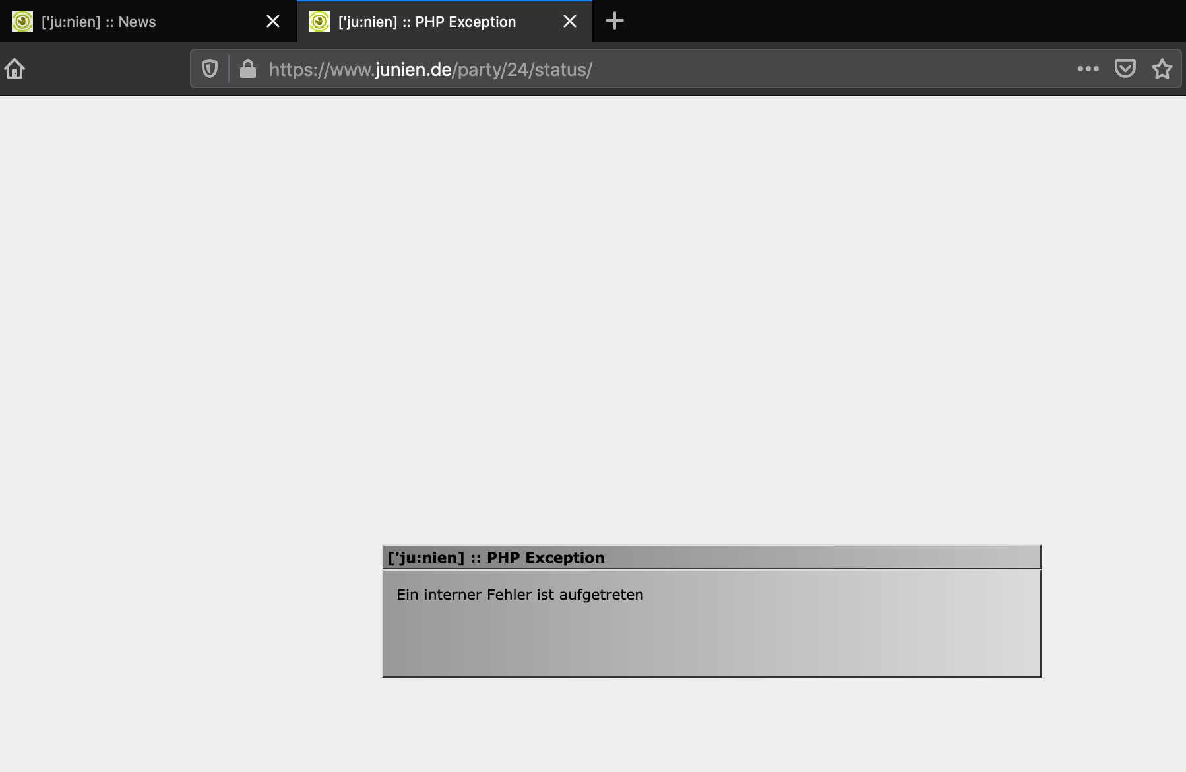The height and width of the screenshot is (772, 1186).
Task: Open the tracking protection shield icon
Action: (x=210, y=69)
